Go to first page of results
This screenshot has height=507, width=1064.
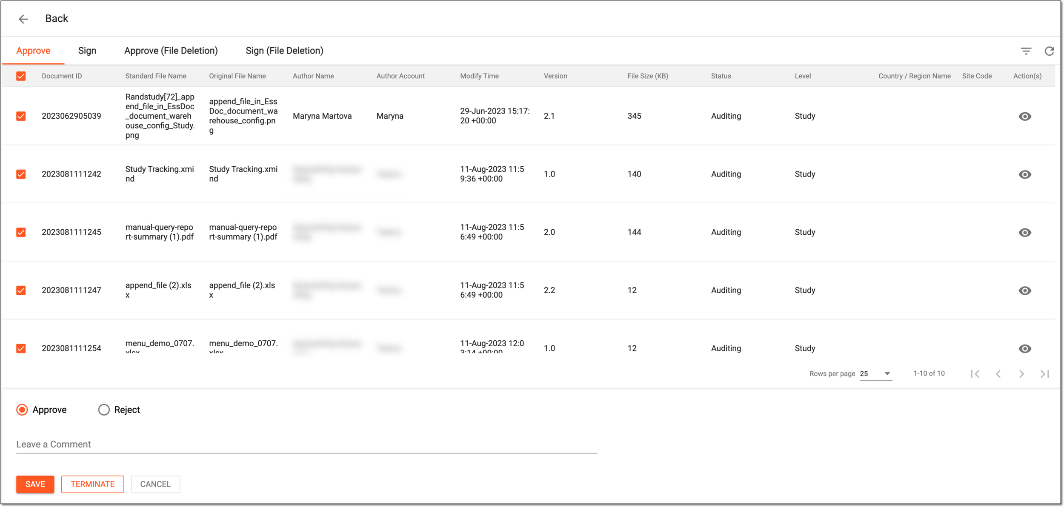click(975, 374)
